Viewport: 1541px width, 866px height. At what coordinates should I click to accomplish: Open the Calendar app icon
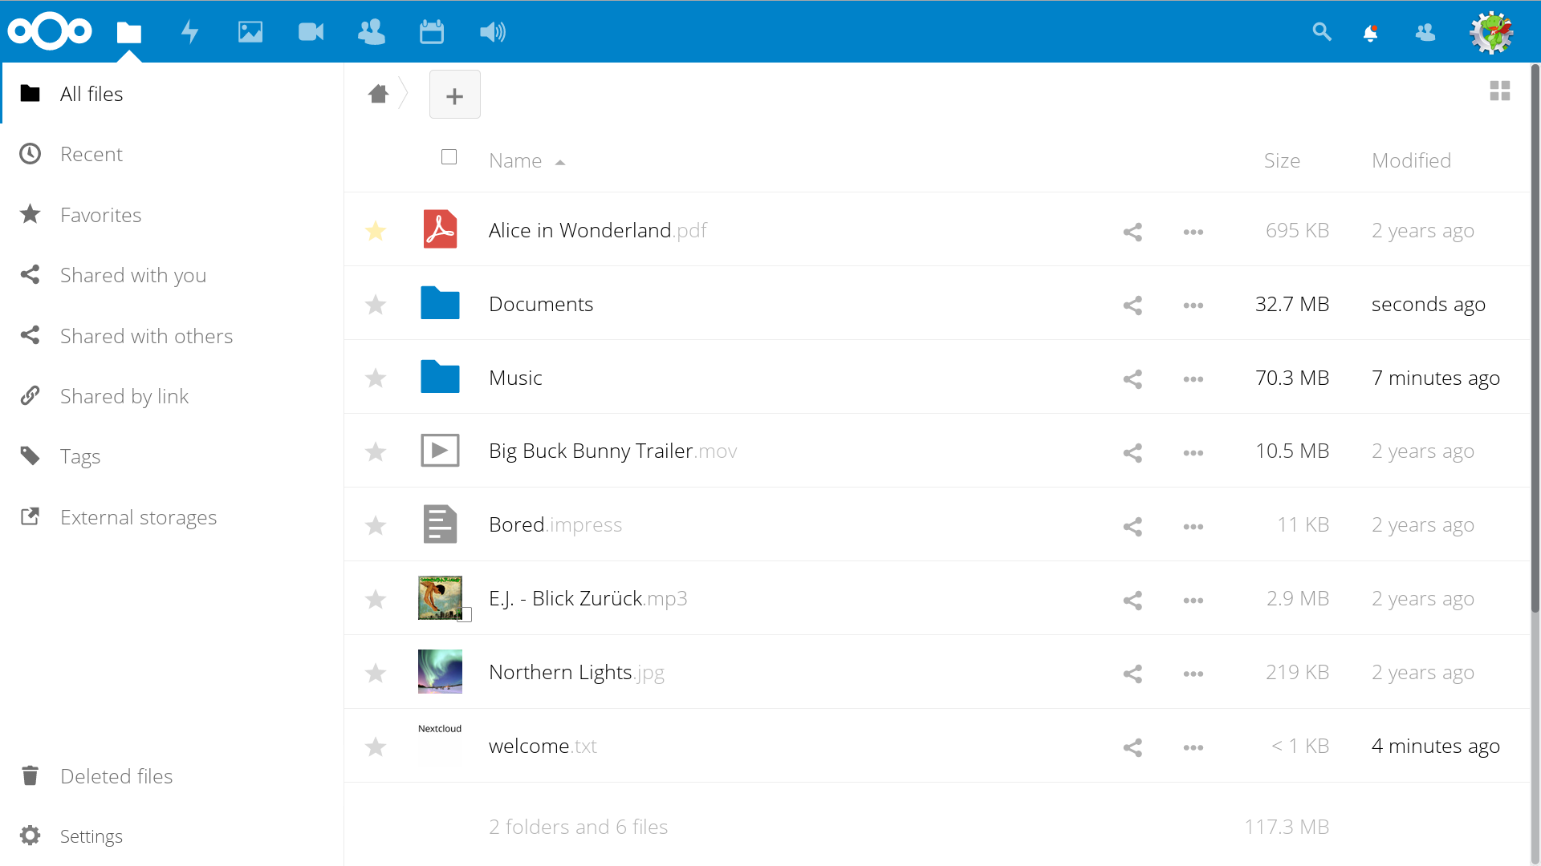[431, 32]
